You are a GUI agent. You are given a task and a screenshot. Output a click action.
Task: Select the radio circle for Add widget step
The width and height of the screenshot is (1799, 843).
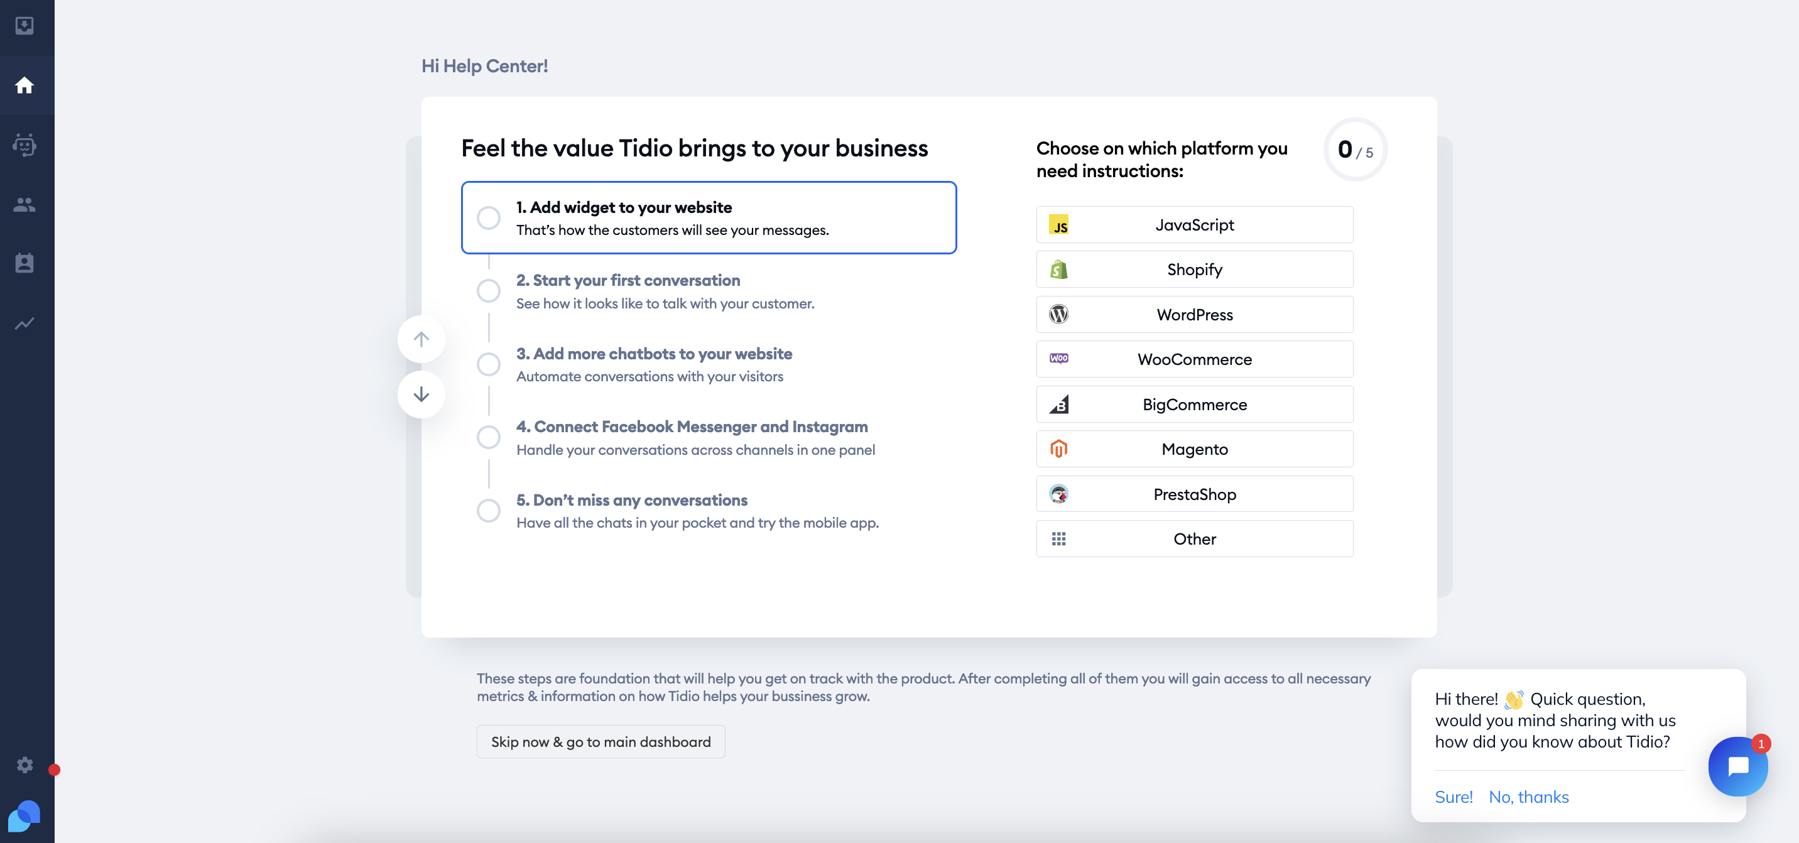[x=488, y=218]
